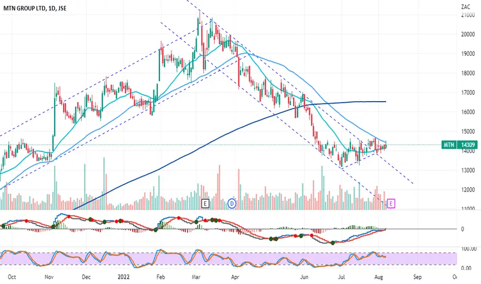Click the 0 level label of MACD pane

tap(462, 229)
